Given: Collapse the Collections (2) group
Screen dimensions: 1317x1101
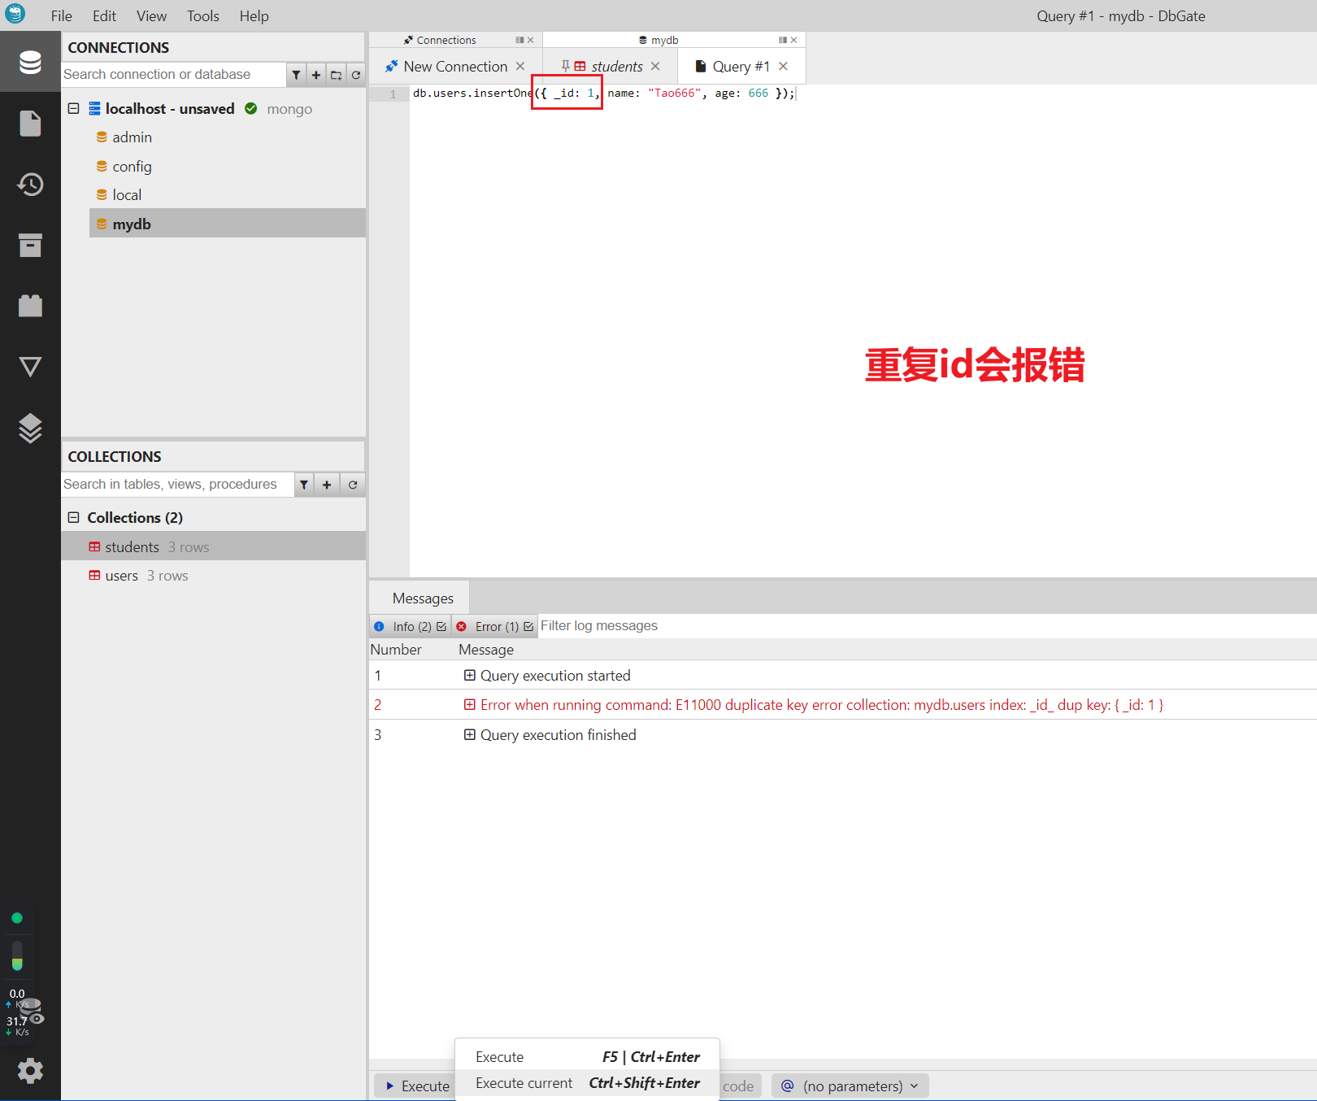Looking at the screenshot, I should (73, 517).
